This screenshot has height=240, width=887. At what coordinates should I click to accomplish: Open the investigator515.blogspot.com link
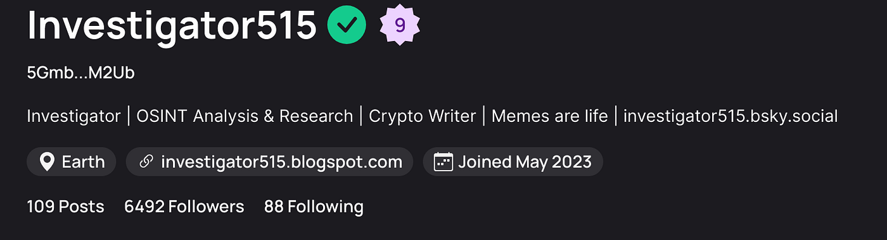(x=282, y=162)
